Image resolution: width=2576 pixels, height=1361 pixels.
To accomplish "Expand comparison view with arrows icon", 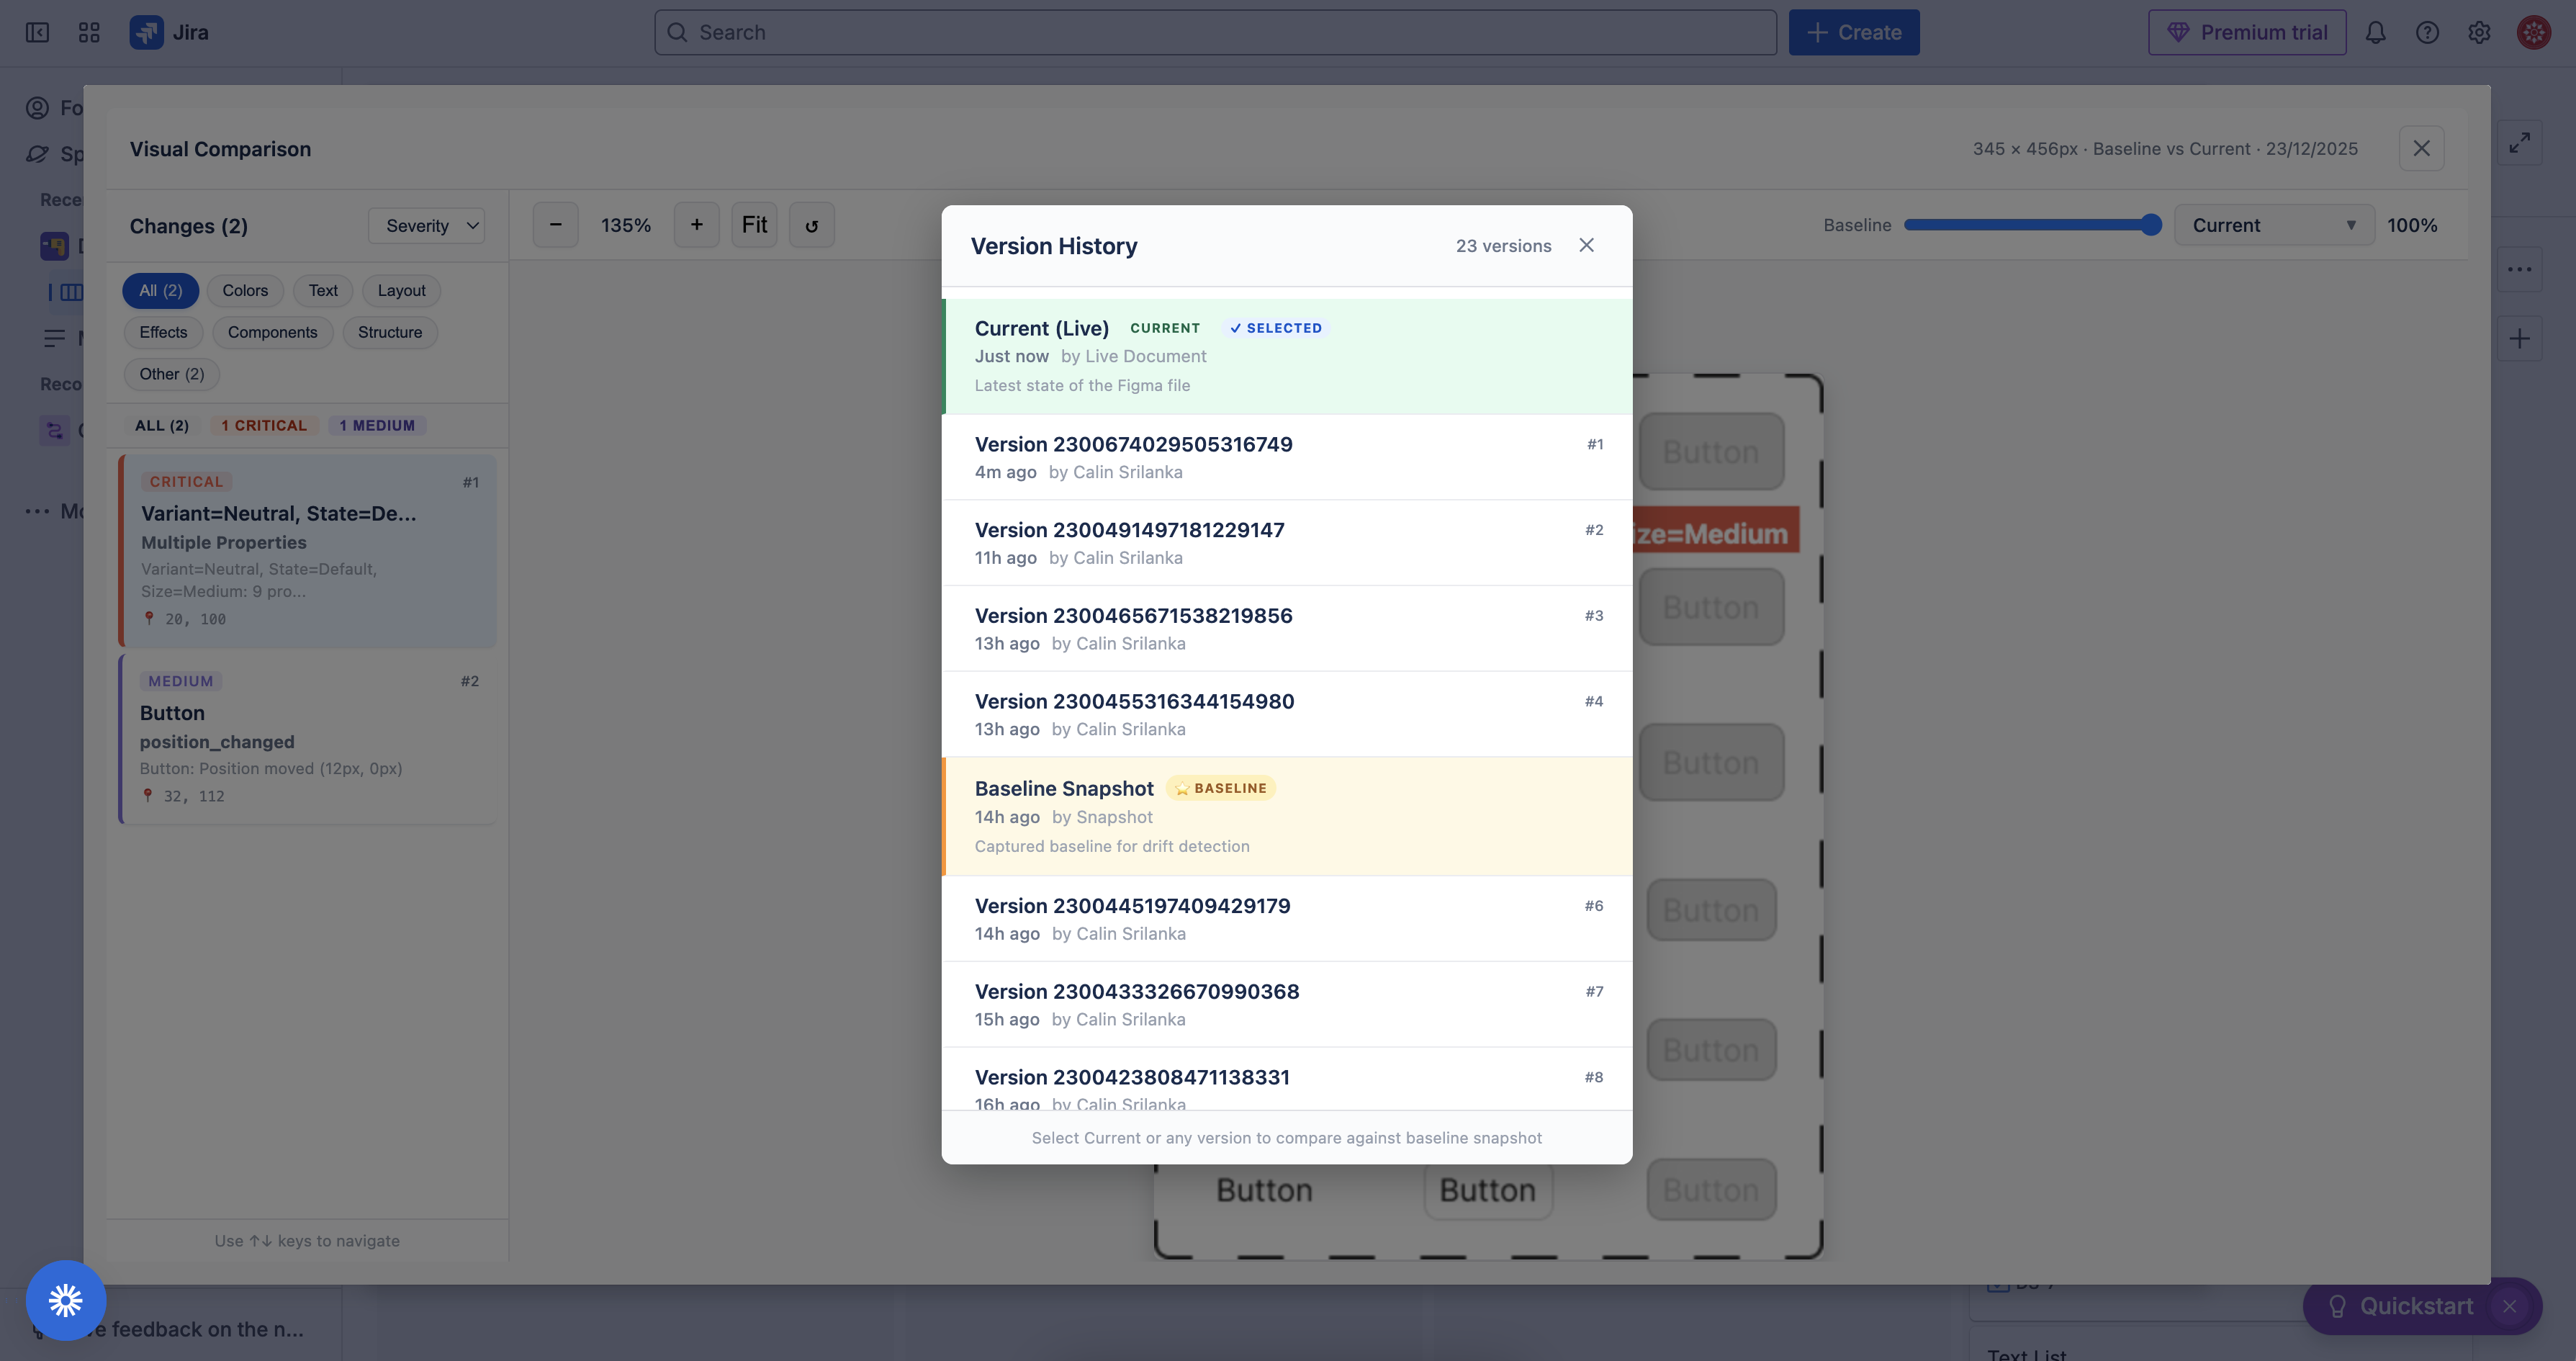I will (x=2519, y=143).
